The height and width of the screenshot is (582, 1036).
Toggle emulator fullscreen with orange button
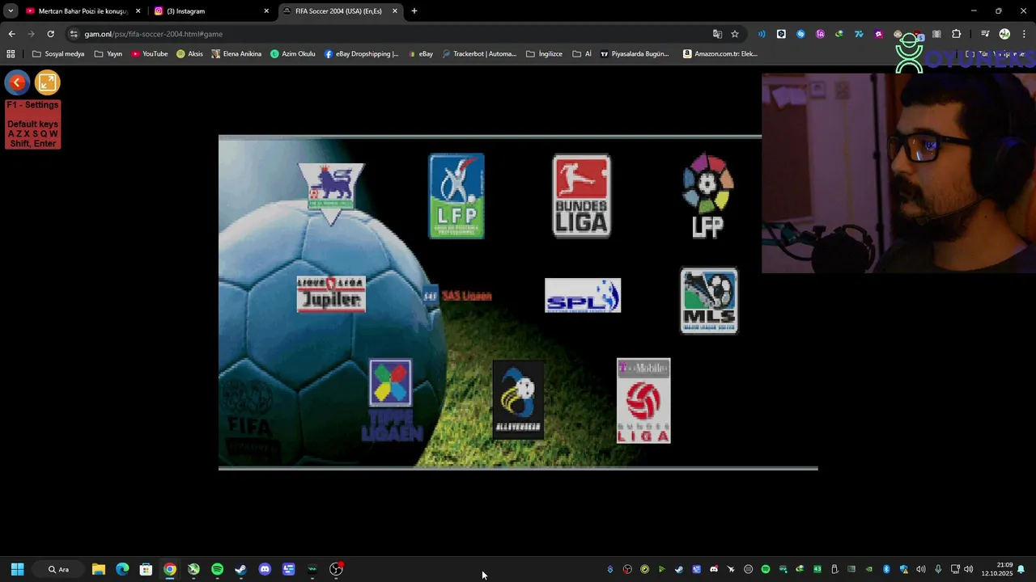pyautogui.click(x=48, y=82)
